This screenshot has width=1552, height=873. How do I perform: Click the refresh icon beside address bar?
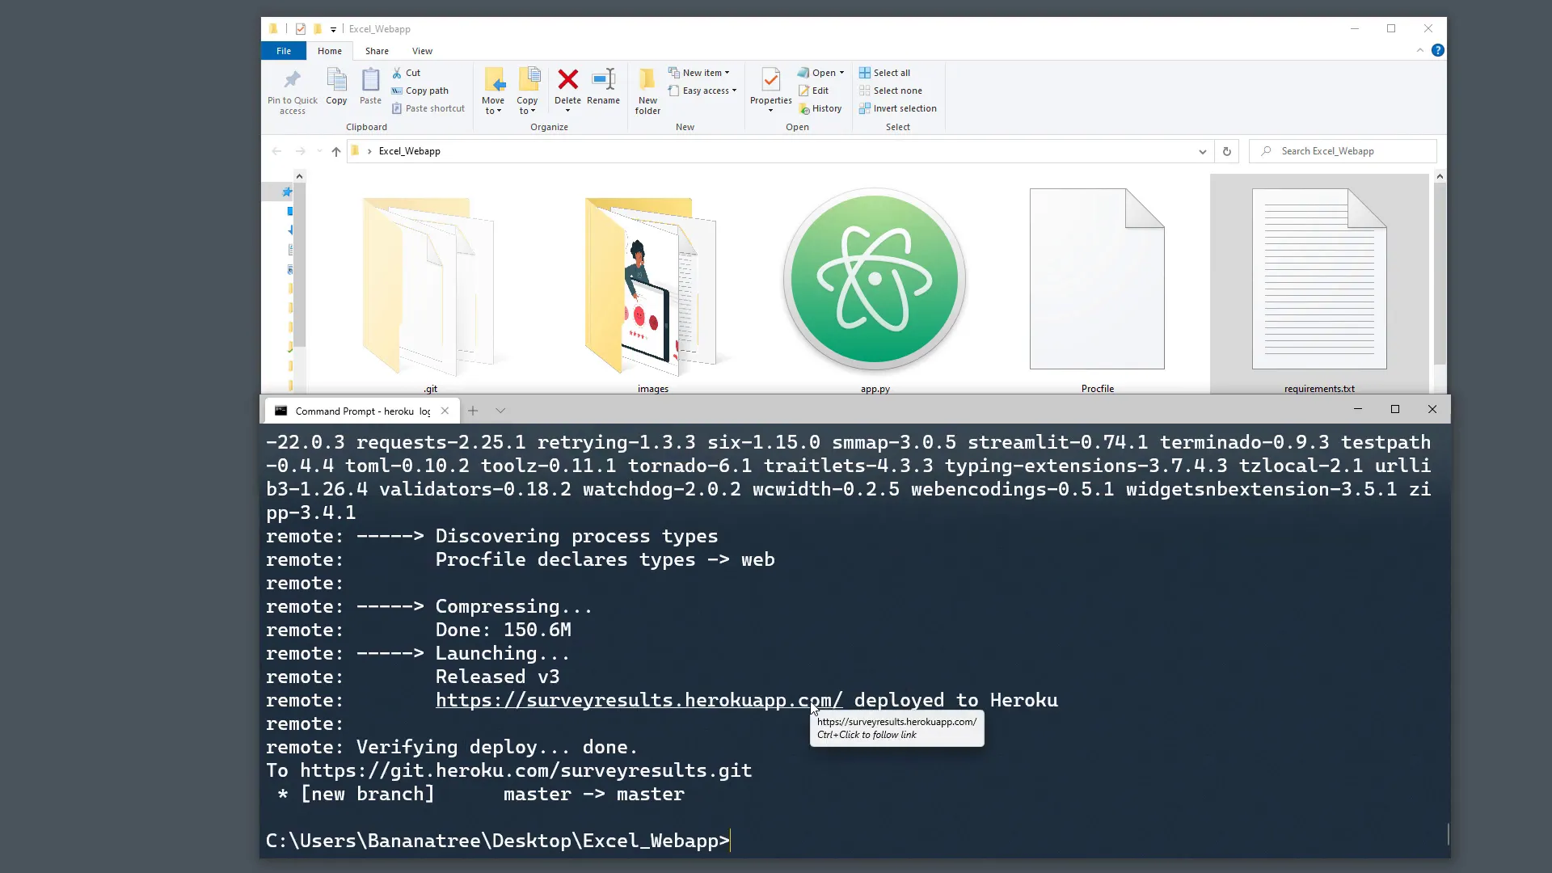pos(1226,151)
